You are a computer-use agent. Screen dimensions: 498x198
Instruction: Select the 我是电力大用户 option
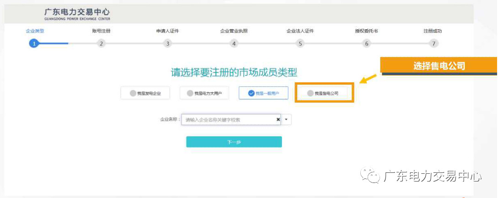(x=203, y=93)
